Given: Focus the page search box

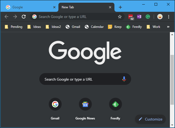Looking at the screenshot, I should (85, 79).
